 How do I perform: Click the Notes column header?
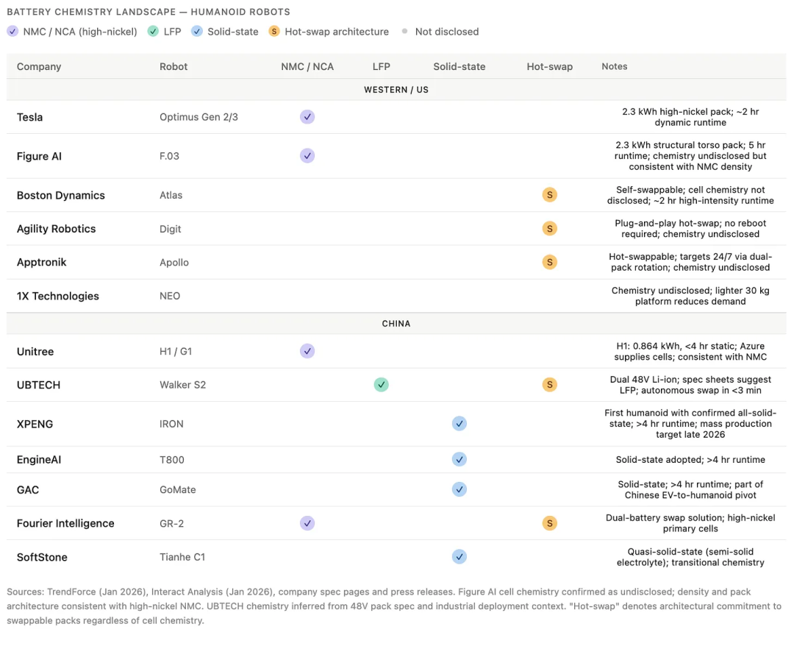[x=614, y=66]
